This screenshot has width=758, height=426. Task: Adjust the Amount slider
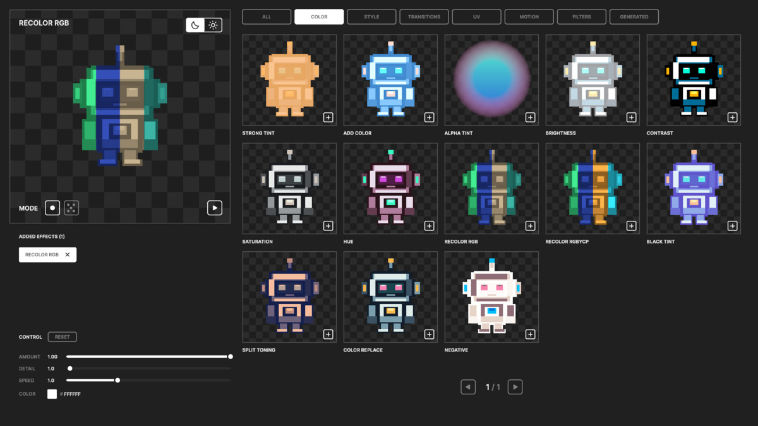point(148,357)
